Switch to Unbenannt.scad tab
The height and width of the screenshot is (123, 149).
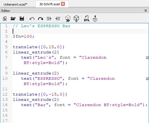pyautogui.click(x=15, y=4)
